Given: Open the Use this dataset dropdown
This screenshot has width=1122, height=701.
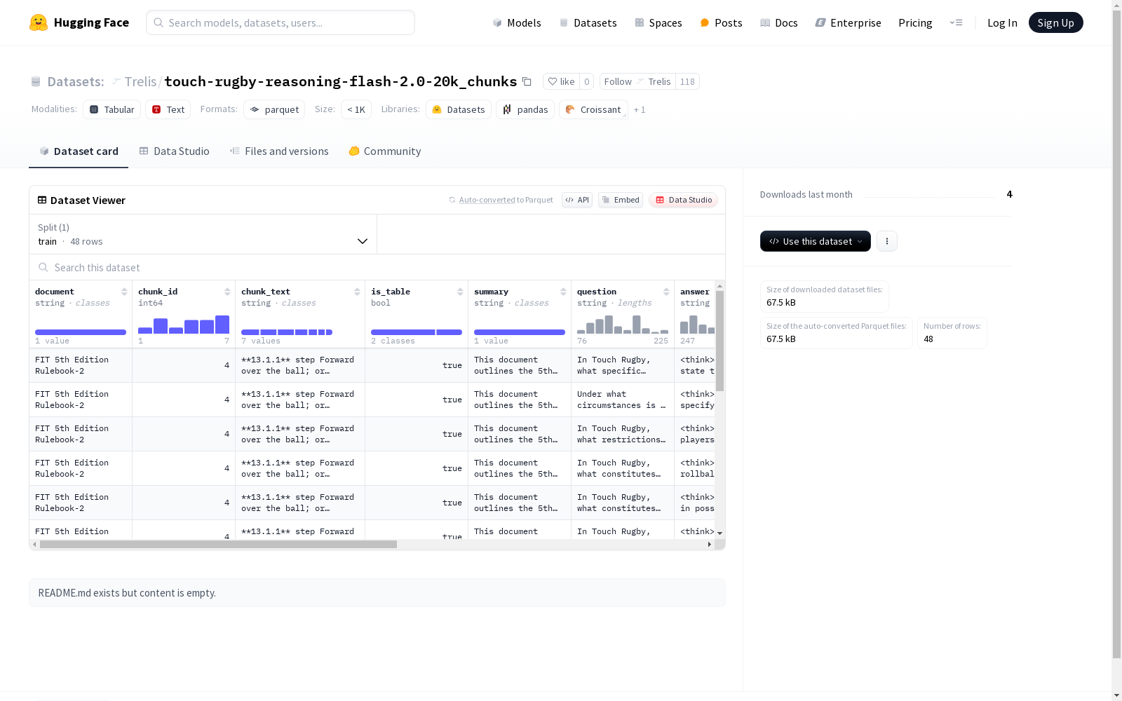Looking at the screenshot, I should [816, 241].
